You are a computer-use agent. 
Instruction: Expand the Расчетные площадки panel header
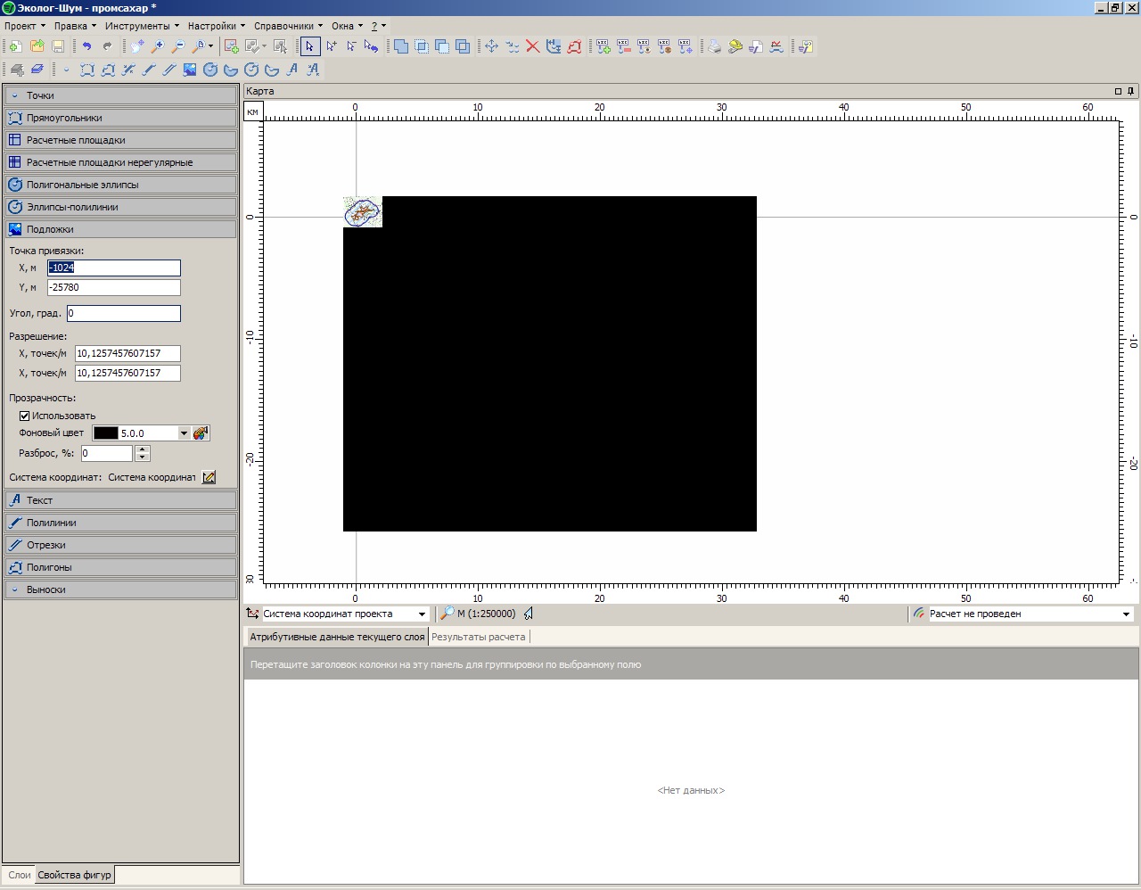[x=120, y=140]
